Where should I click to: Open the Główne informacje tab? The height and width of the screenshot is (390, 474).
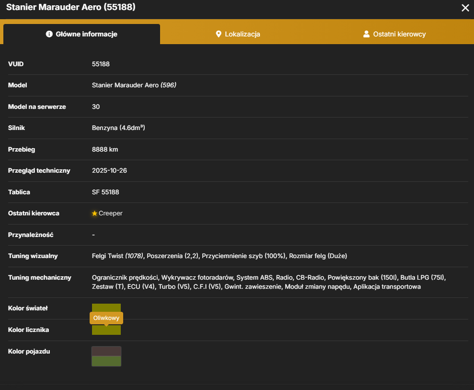[82, 34]
